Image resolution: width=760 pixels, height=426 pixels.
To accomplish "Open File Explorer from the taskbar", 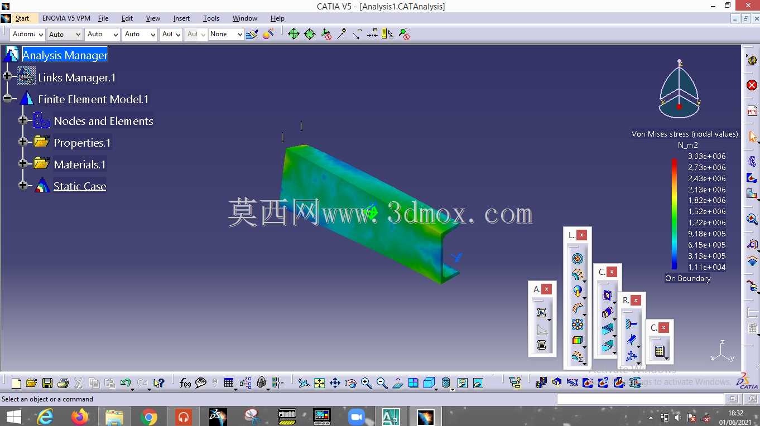I will coord(114,417).
